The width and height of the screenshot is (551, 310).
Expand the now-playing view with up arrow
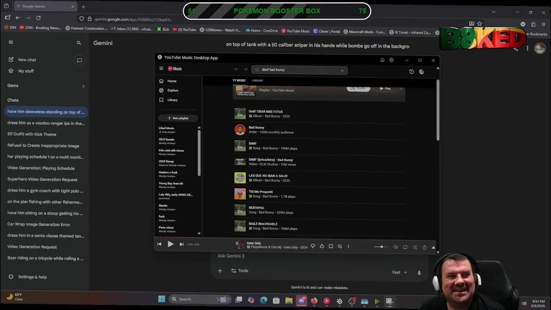pos(433,247)
